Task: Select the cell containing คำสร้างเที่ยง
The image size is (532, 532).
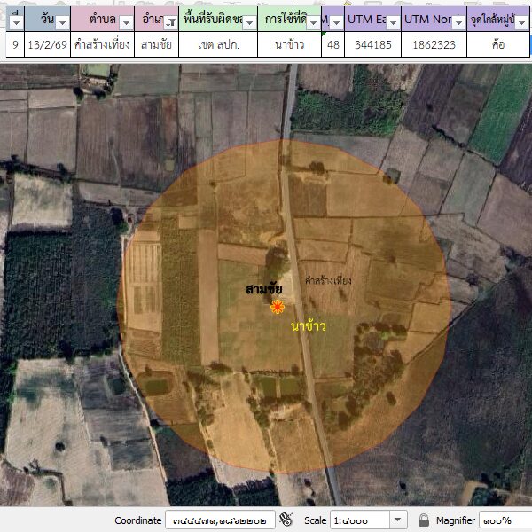Action: point(102,44)
